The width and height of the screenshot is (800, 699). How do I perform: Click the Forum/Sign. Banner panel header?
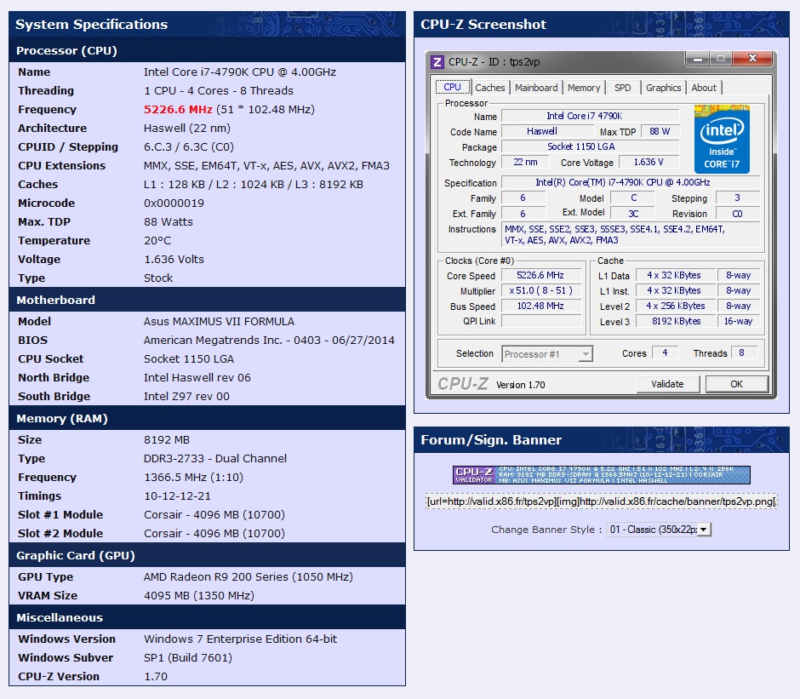(x=602, y=439)
